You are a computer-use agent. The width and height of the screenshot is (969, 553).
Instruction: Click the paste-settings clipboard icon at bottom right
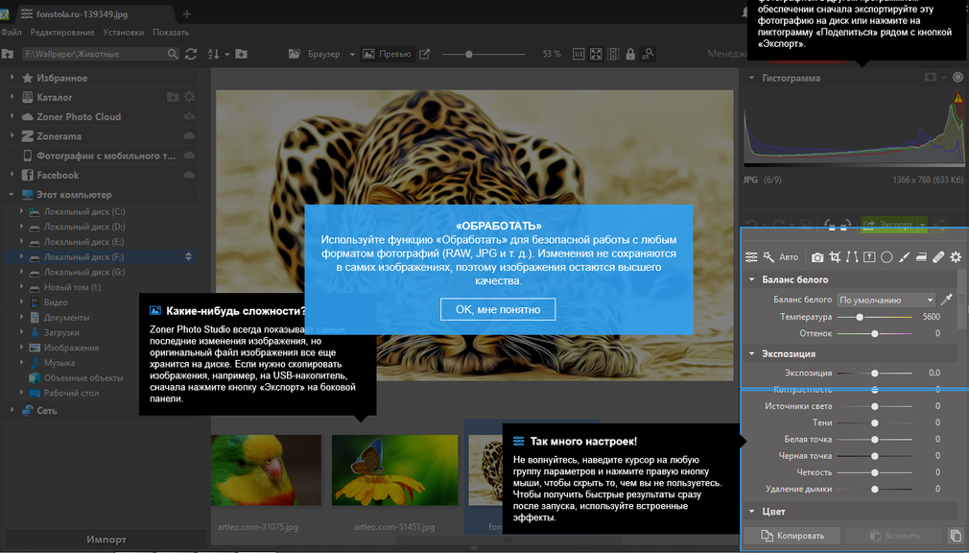956,536
